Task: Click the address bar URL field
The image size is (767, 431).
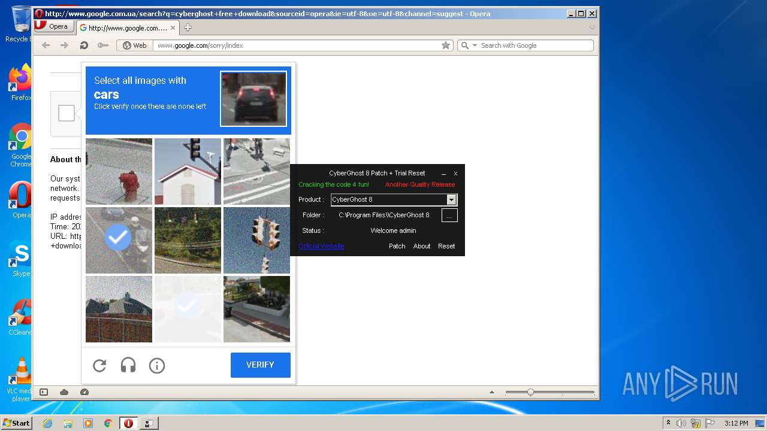Action: (x=297, y=45)
